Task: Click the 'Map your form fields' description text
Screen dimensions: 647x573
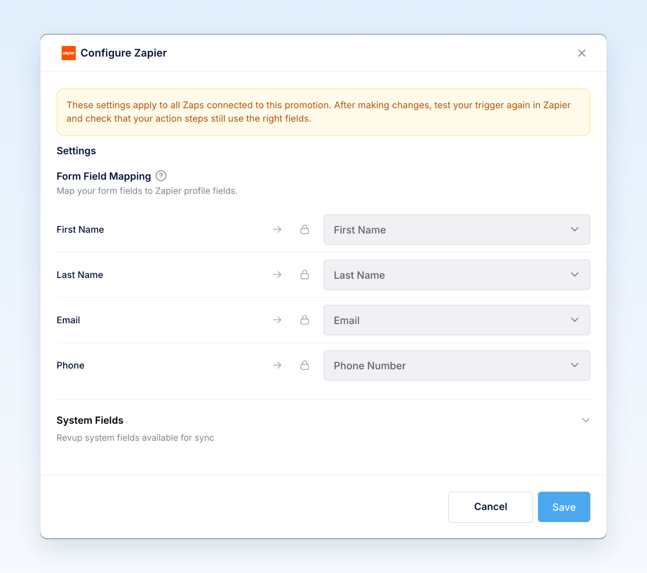Action: [x=147, y=191]
